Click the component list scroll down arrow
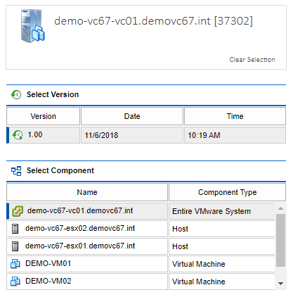This screenshot has height=297, width=293. (x=280, y=284)
